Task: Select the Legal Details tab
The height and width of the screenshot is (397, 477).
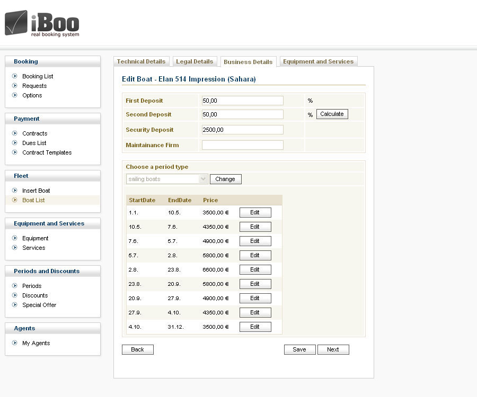Action: coord(195,61)
